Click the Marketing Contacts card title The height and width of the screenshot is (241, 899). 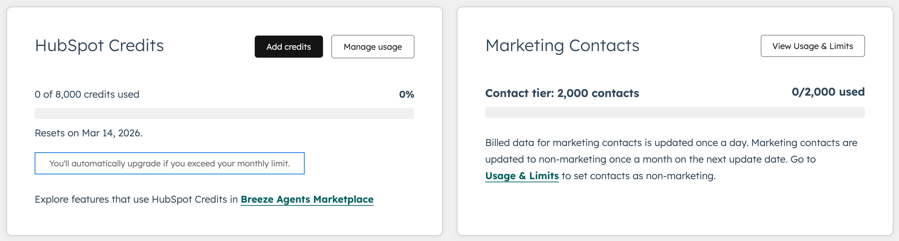[562, 45]
